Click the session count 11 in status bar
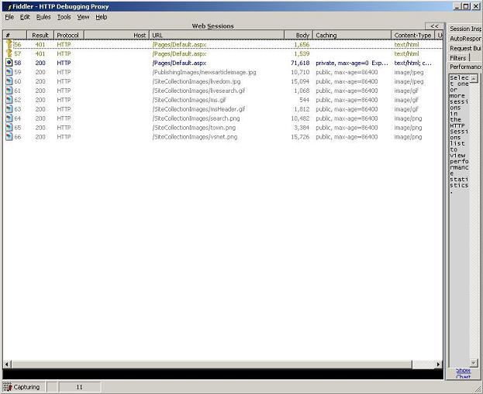 [x=80, y=387]
